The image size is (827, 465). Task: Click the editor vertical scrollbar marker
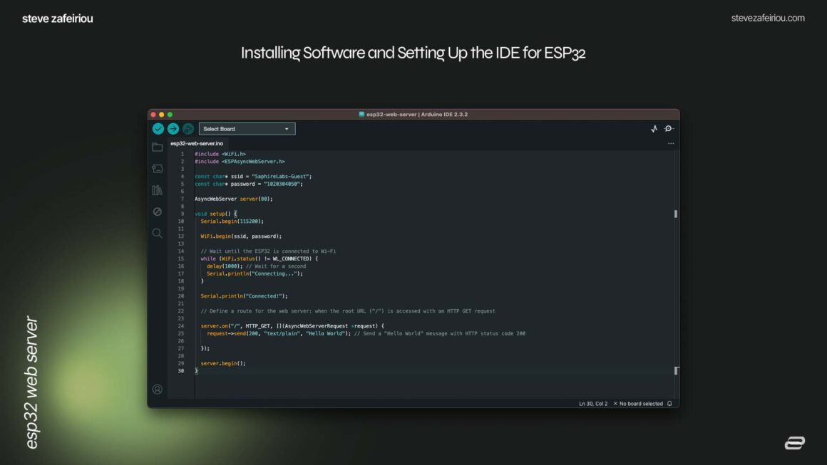[676, 214]
